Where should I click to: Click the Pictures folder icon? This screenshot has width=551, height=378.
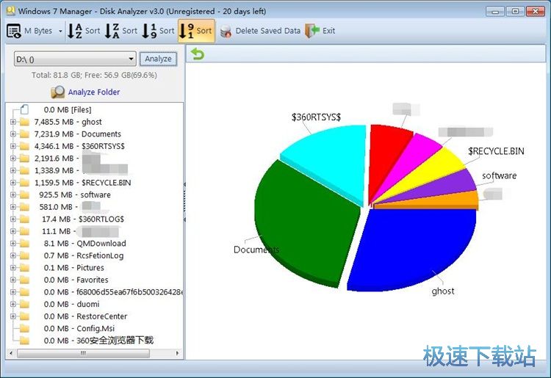(24, 268)
